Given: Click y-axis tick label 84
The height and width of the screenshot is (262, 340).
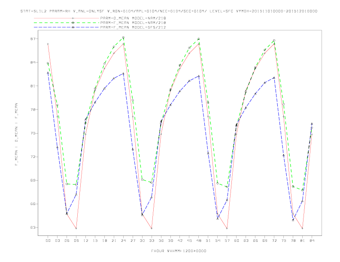Looking at the screenshot, I should [33, 63].
